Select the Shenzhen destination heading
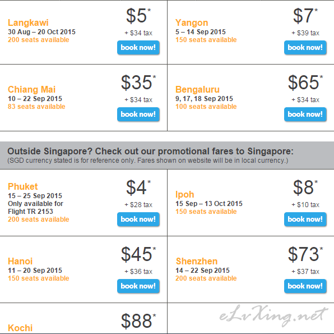 click(x=197, y=261)
